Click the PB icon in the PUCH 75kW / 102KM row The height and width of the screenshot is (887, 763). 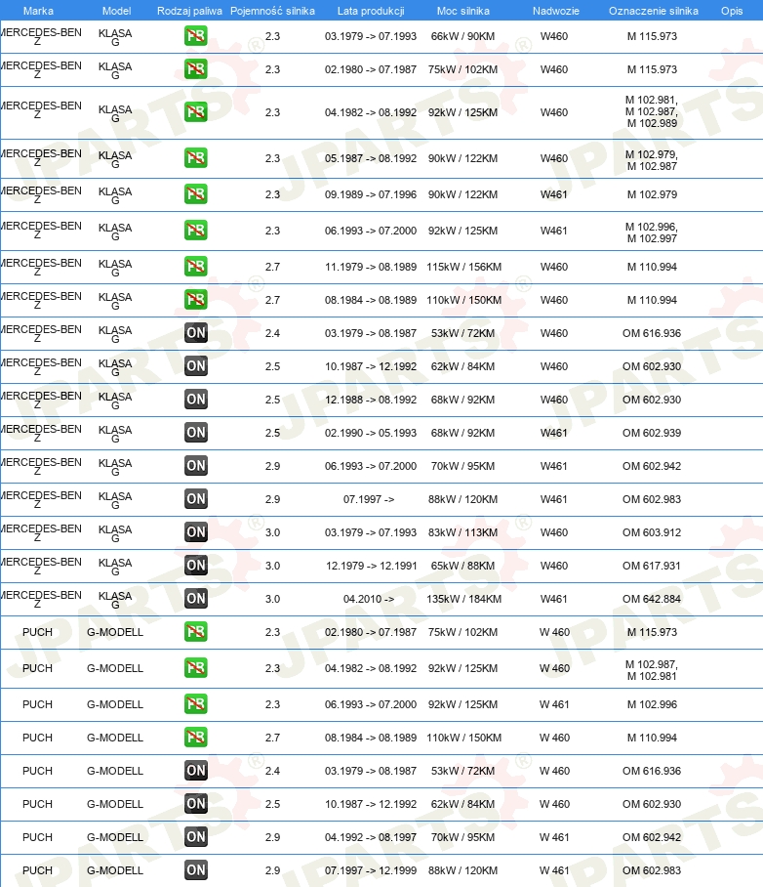195,632
